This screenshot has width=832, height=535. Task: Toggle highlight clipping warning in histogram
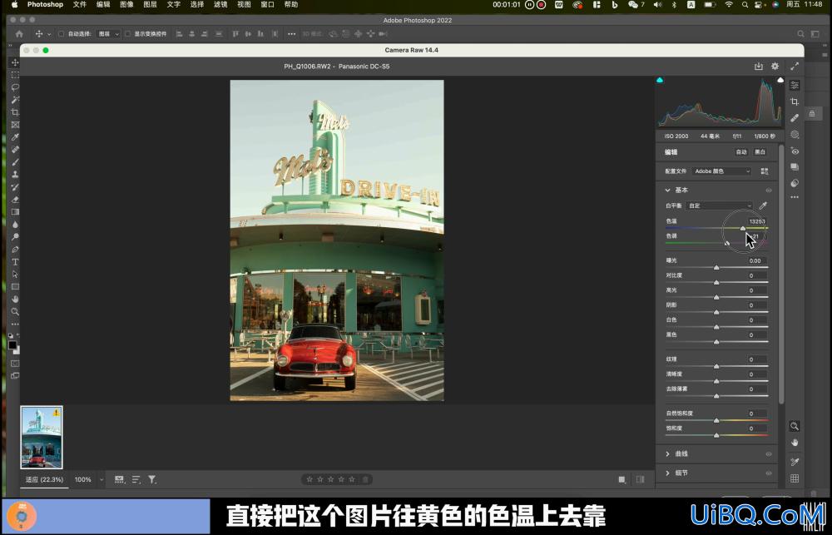[x=780, y=80]
